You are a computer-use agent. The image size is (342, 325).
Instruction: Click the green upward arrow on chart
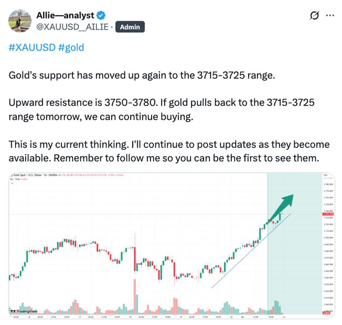(283, 205)
